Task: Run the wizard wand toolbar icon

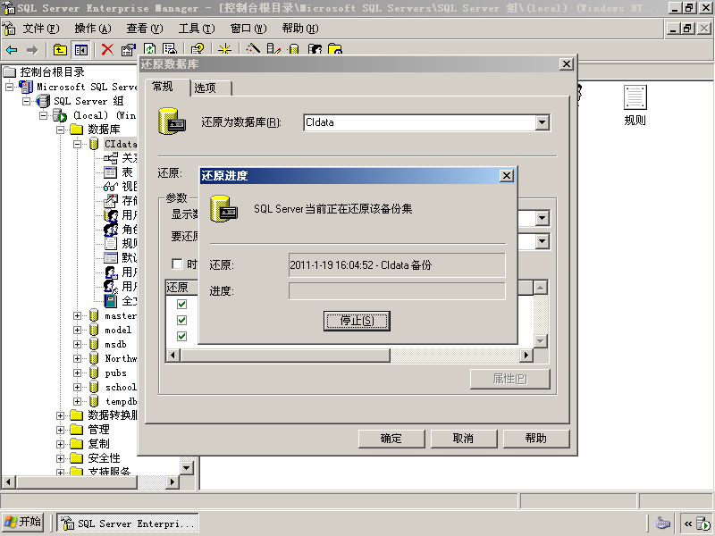Action: point(253,49)
